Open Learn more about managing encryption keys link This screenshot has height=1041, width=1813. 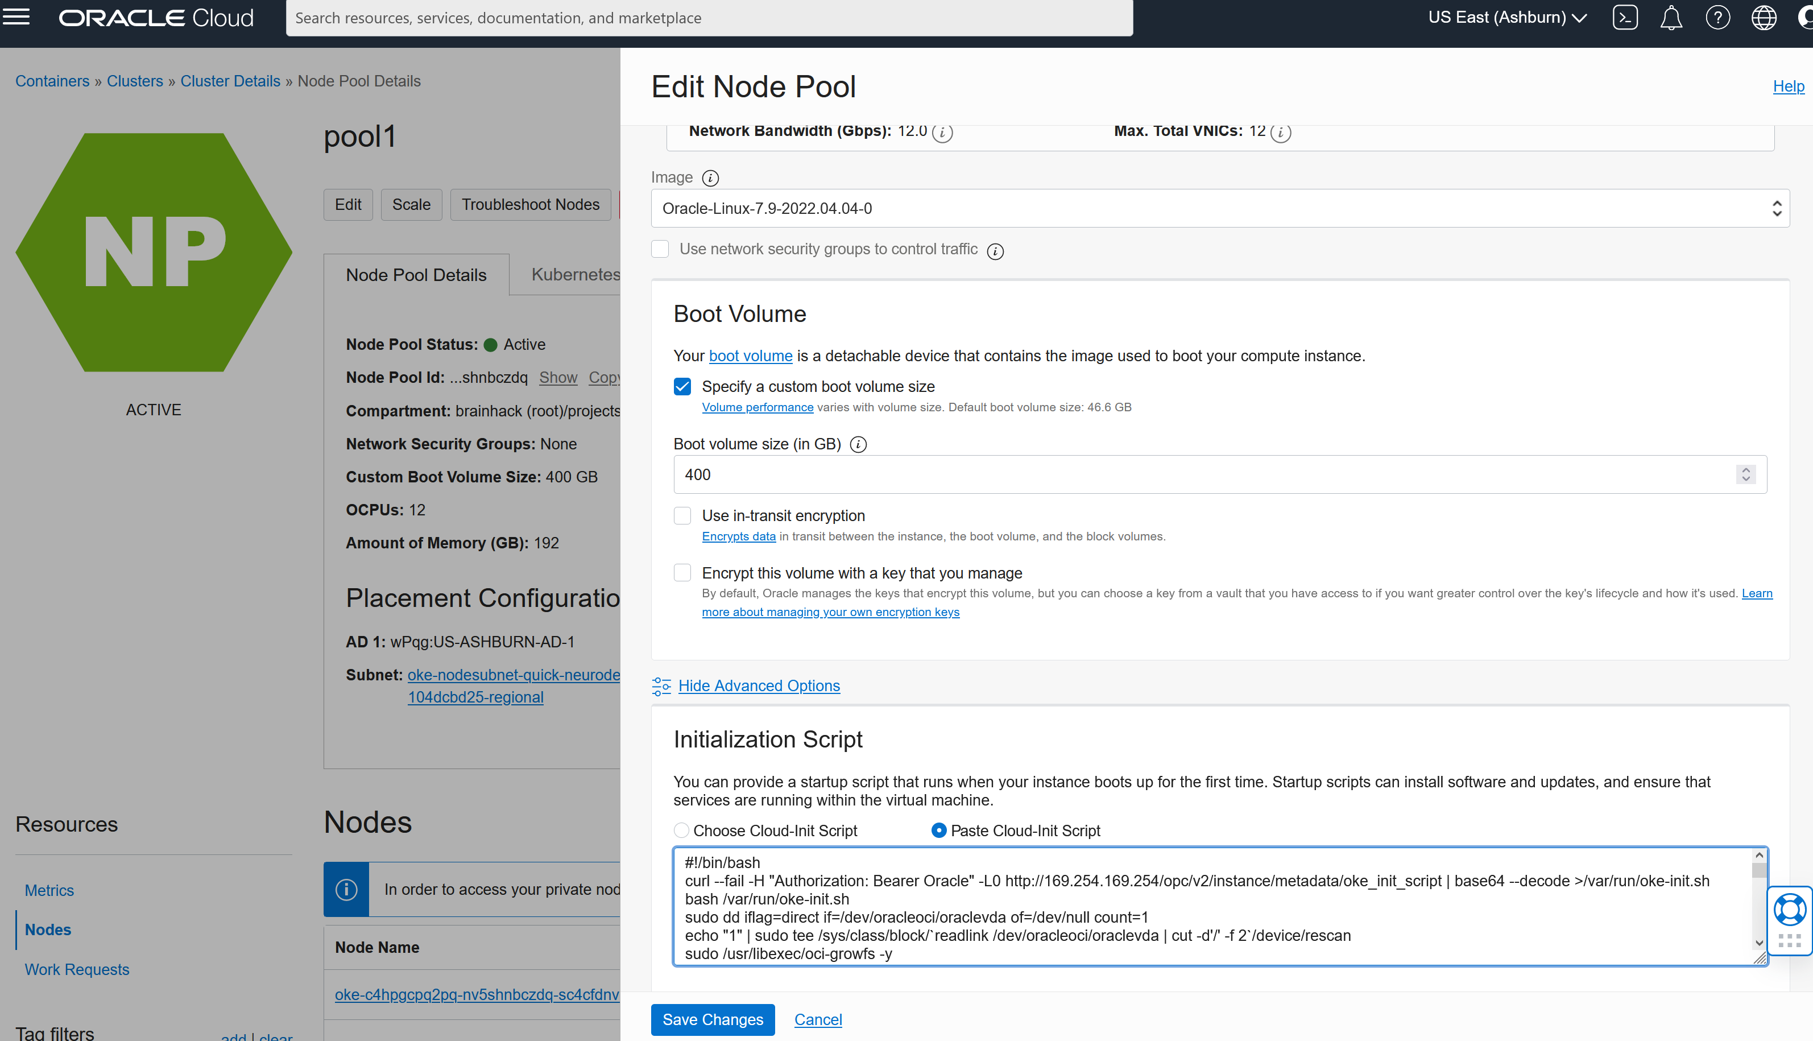(x=830, y=612)
